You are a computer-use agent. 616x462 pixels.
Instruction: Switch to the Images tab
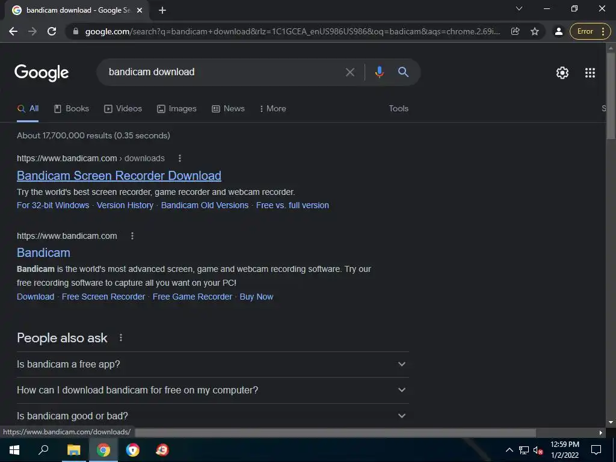click(x=177, y=109)
